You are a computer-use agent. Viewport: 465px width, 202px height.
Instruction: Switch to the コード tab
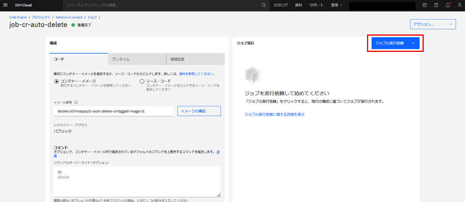(x=79, y=59)
